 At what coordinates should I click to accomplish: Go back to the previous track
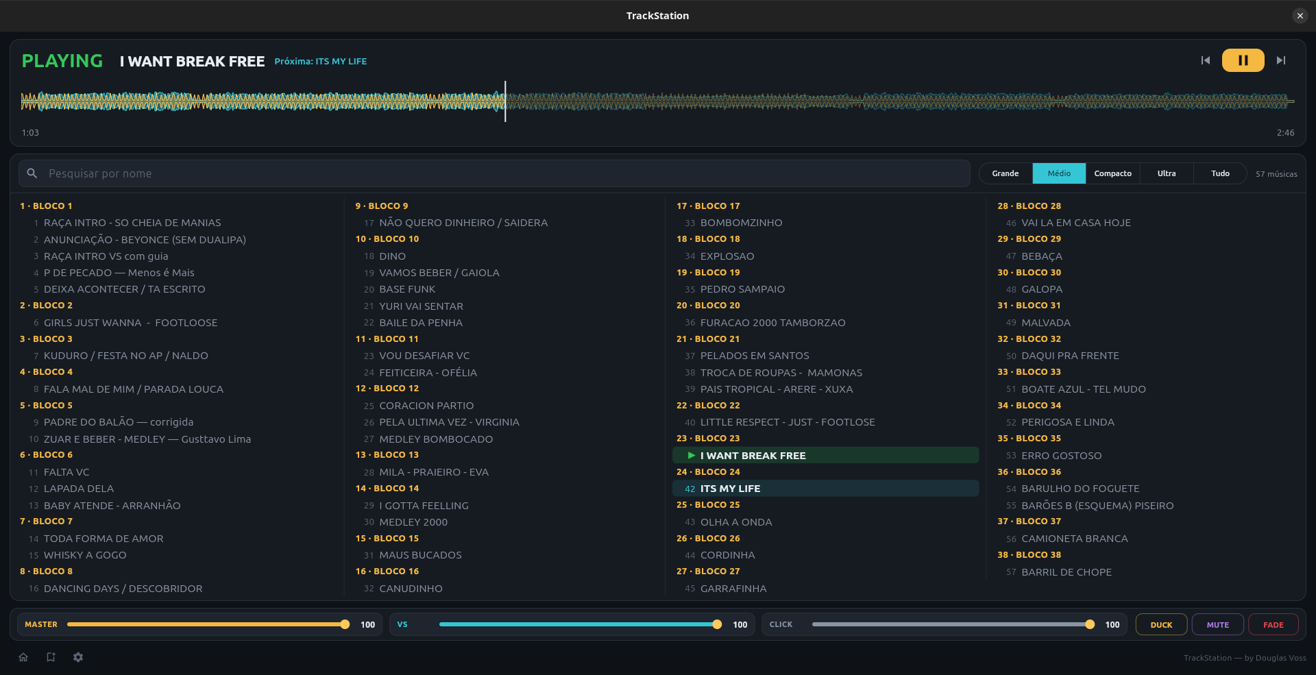click(1206, 60)
